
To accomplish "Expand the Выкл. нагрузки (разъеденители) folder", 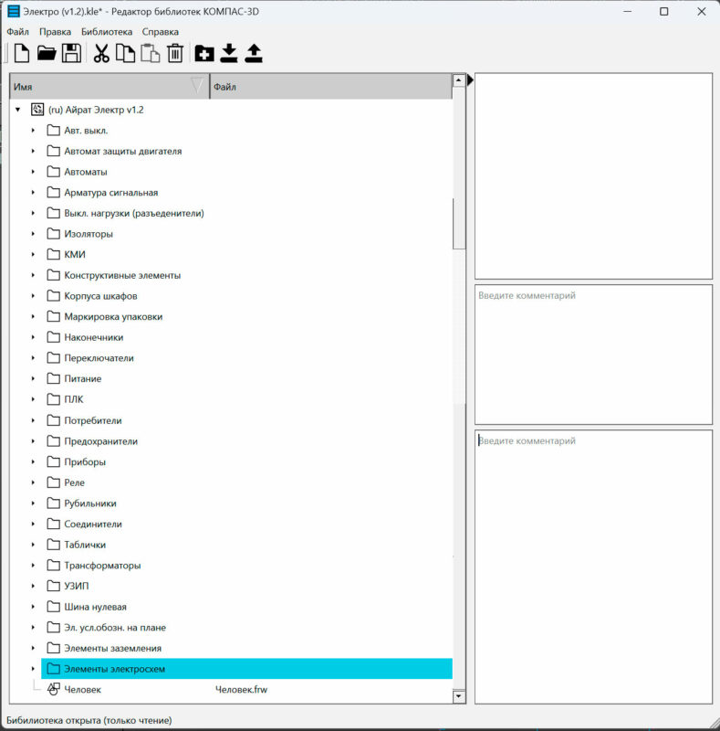I will pyautogui.click(x=33, y=213).
